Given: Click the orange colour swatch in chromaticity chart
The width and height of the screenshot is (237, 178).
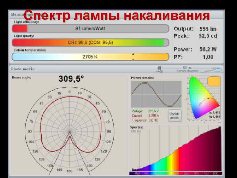Looking at the screenshot, I should pyautogui.click(x=214, y=81).
